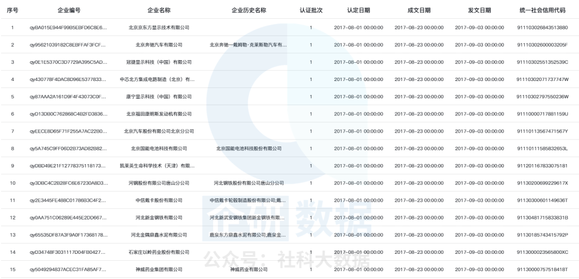Click credit code 91130200699229617X
579x279 pixels.
pos(542,183)
